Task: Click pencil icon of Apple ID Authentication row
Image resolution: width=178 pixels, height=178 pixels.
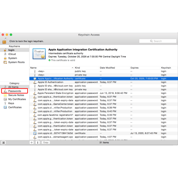Action: [x=35, y=82]
